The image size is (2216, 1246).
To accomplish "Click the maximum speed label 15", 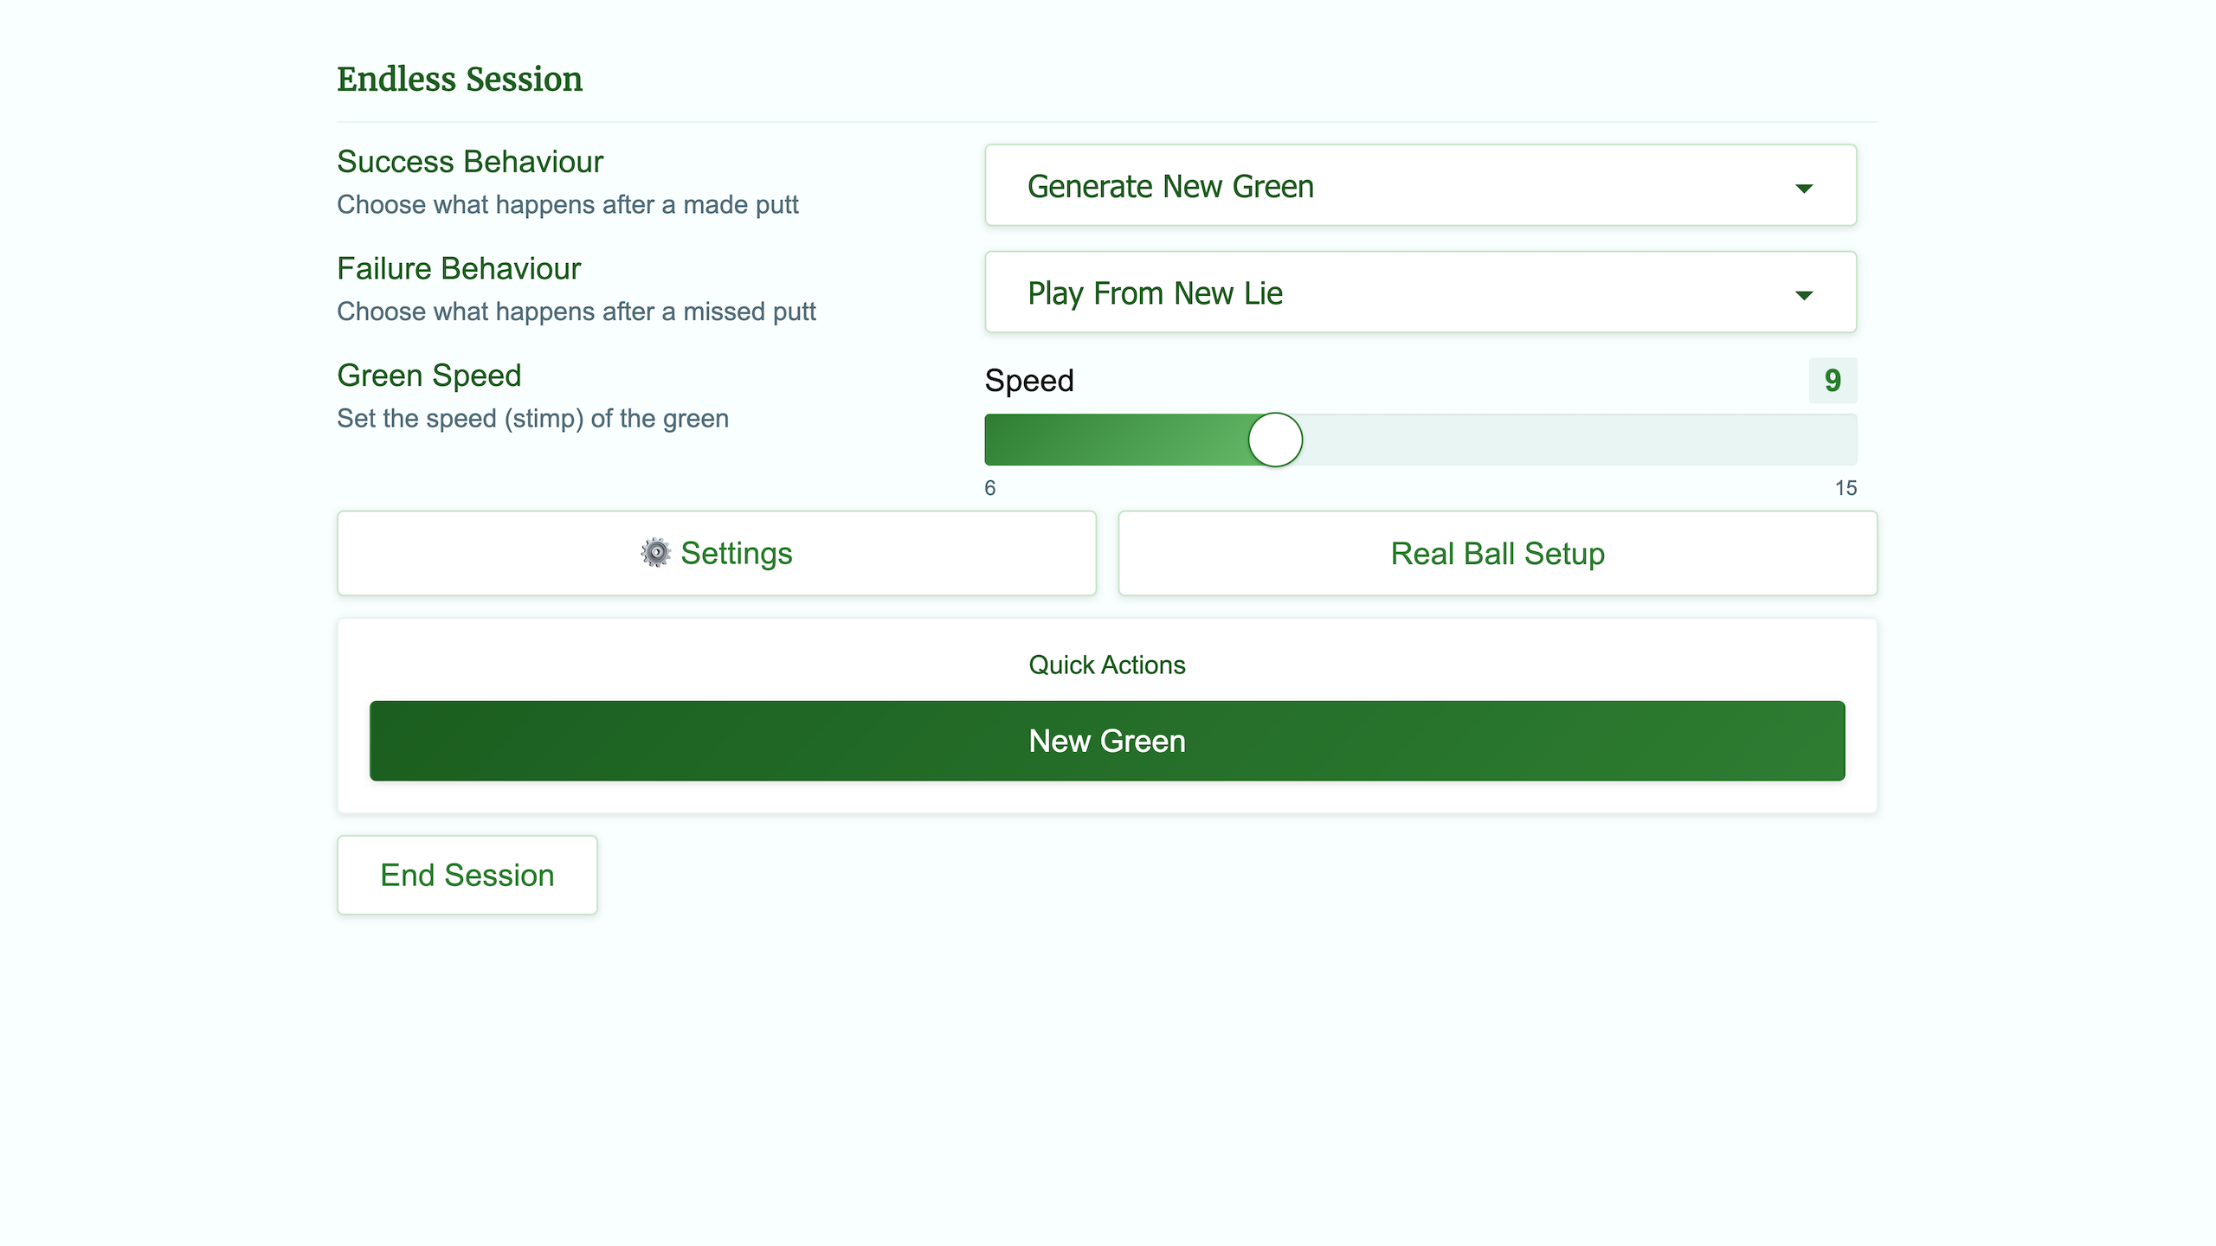I will tap(1846, 488).
